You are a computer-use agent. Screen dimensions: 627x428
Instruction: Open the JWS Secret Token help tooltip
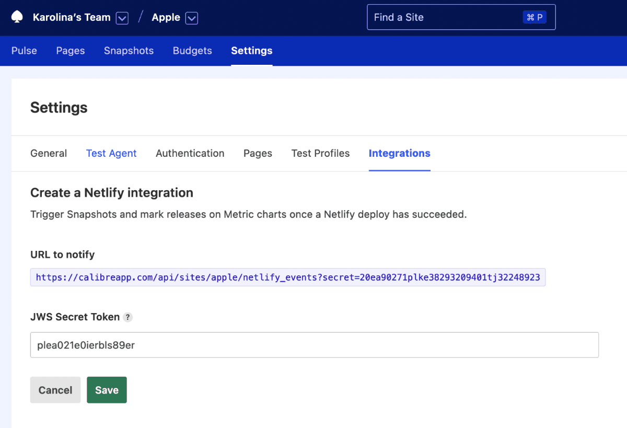(x=128, y=317)
